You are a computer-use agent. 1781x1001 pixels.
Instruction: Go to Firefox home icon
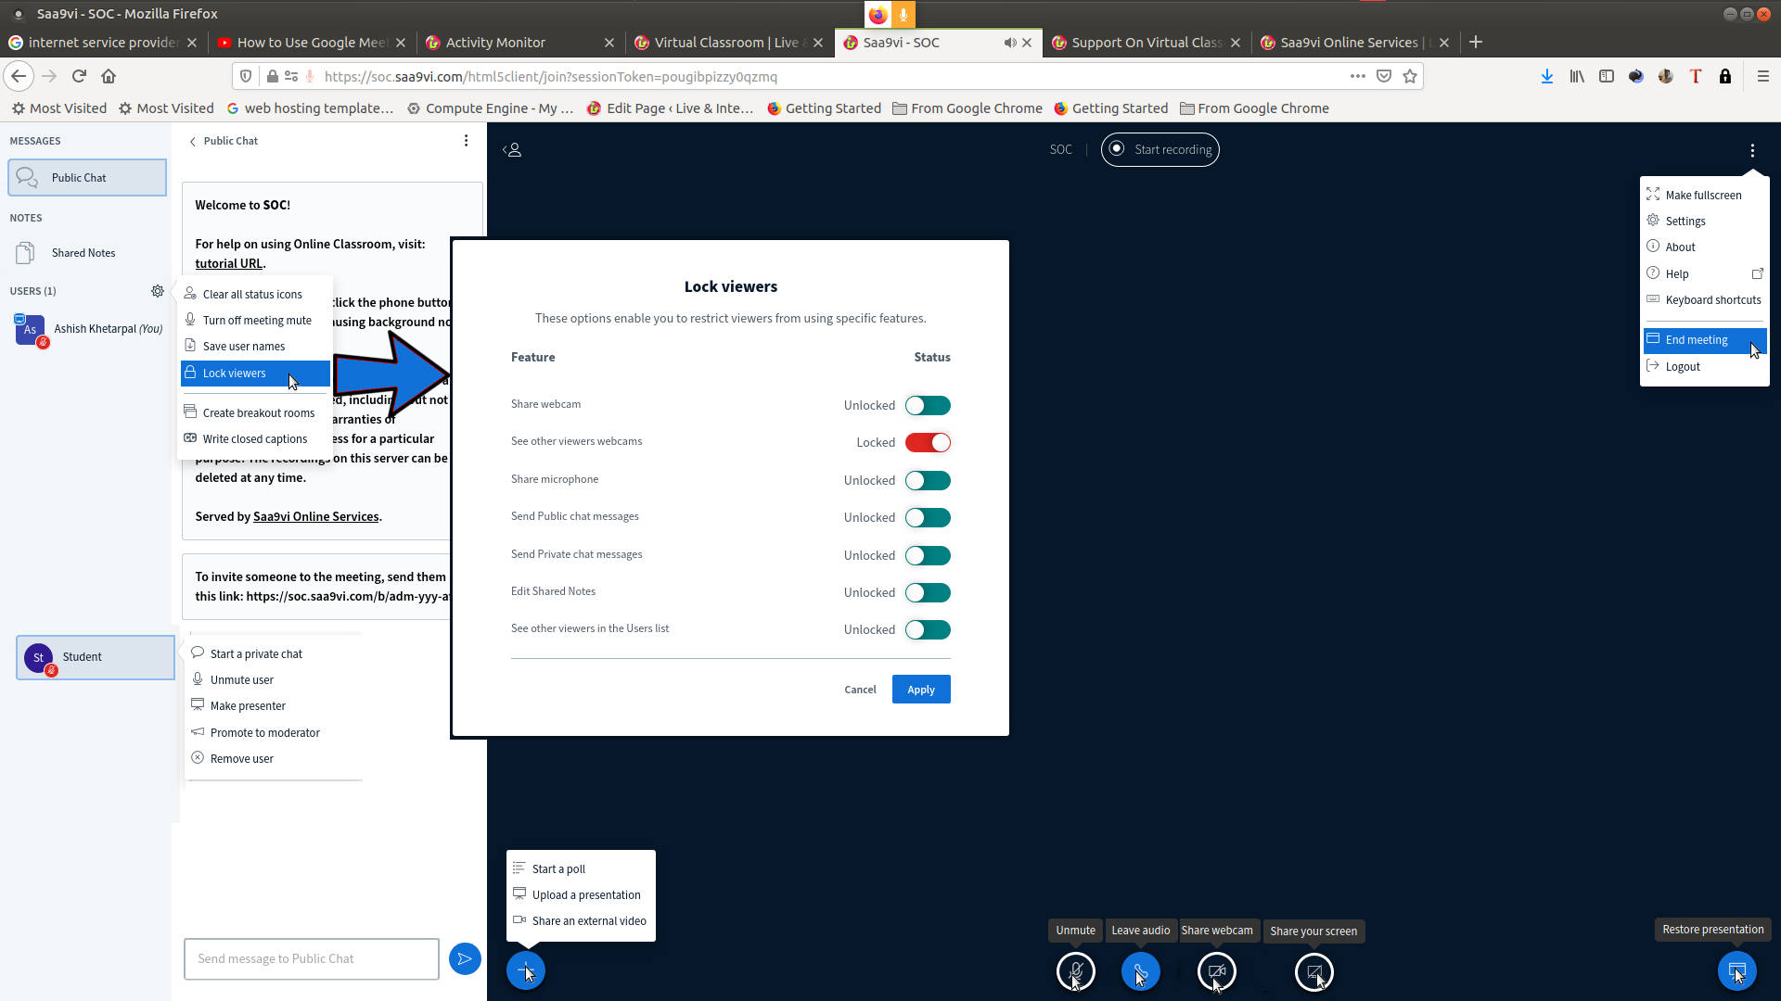coord(109,76)
